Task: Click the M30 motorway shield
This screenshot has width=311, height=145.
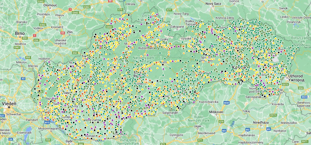Action: 227,103
